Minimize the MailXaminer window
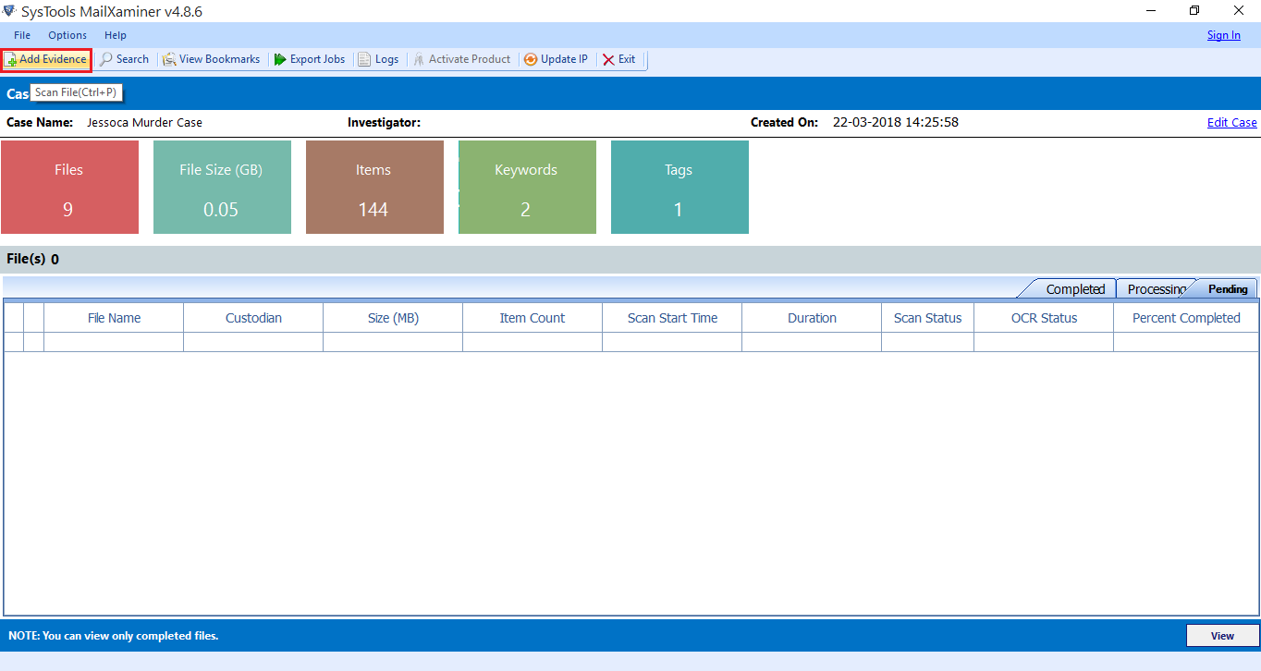 point(1152,11)
